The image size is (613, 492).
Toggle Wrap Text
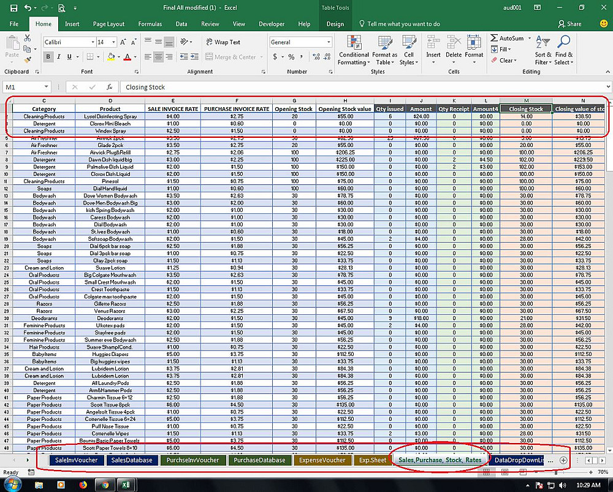click(x=223, y=42)
